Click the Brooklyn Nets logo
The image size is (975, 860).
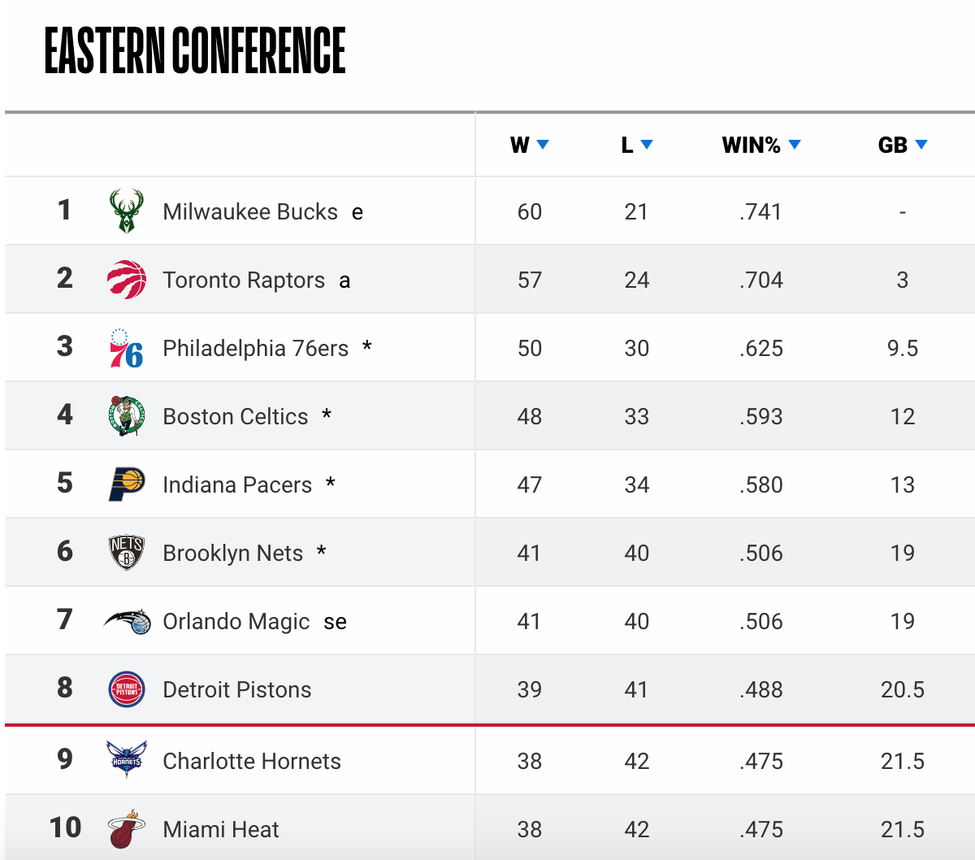127,553
